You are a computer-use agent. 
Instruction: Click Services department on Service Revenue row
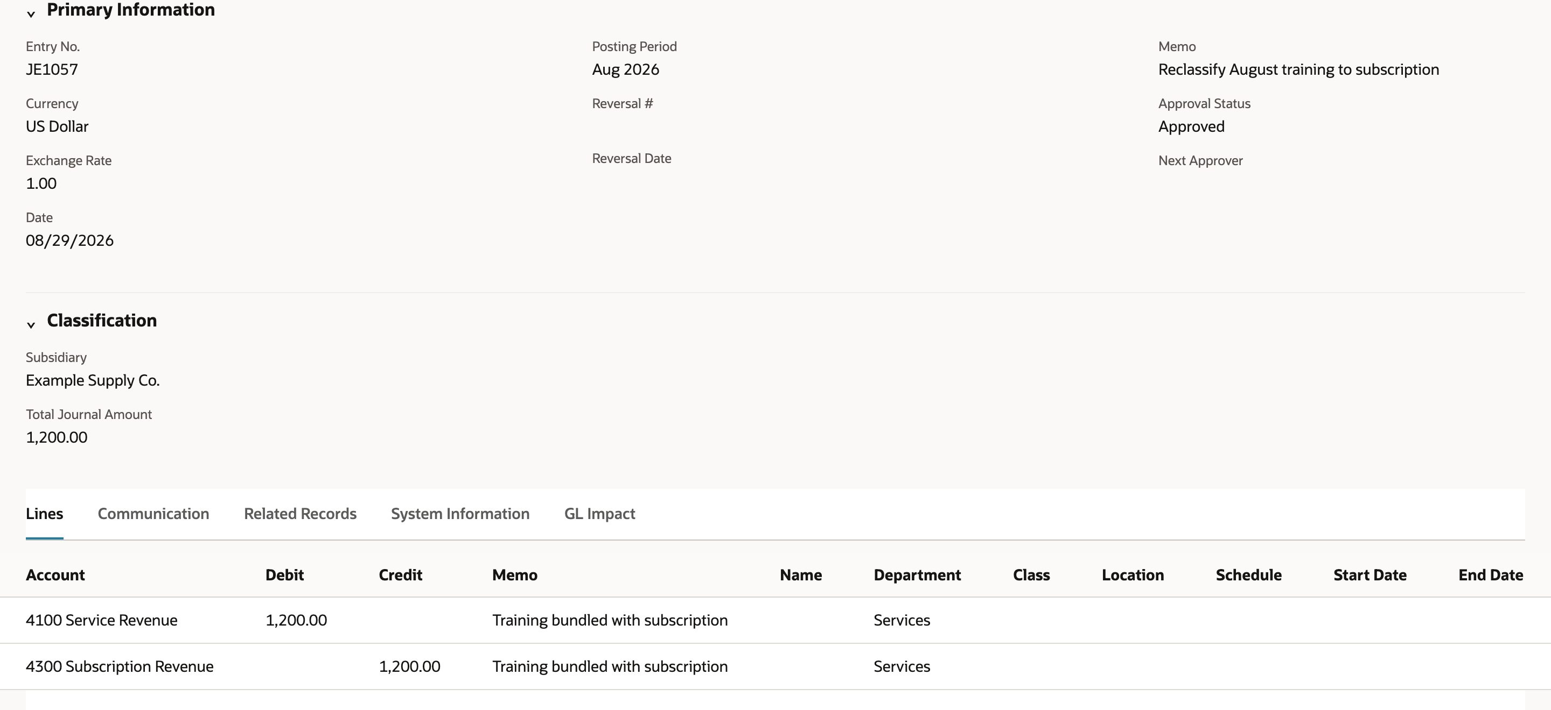902,620
